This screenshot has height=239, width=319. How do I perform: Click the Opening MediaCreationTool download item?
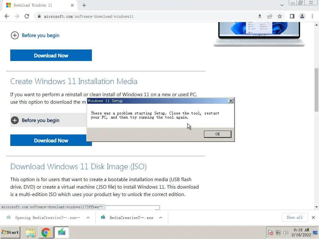(43, 218)
